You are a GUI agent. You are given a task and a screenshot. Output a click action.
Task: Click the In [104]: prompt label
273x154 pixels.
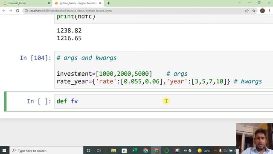coord(35,58)
